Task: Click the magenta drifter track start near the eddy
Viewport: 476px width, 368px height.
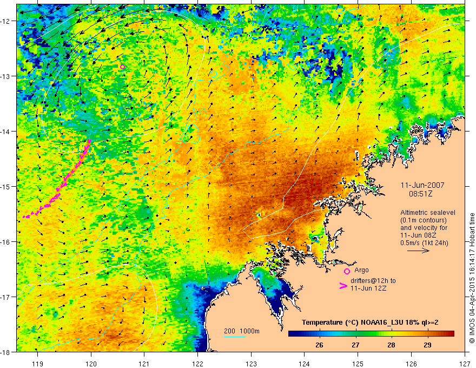Action: pyautogui.click(x=89, y=141)
